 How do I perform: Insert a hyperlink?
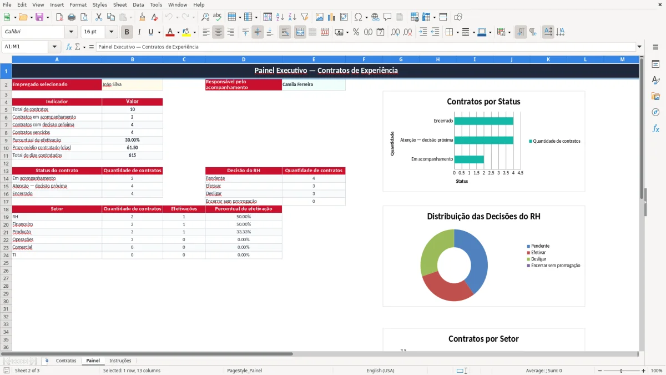tap(376, 17)
